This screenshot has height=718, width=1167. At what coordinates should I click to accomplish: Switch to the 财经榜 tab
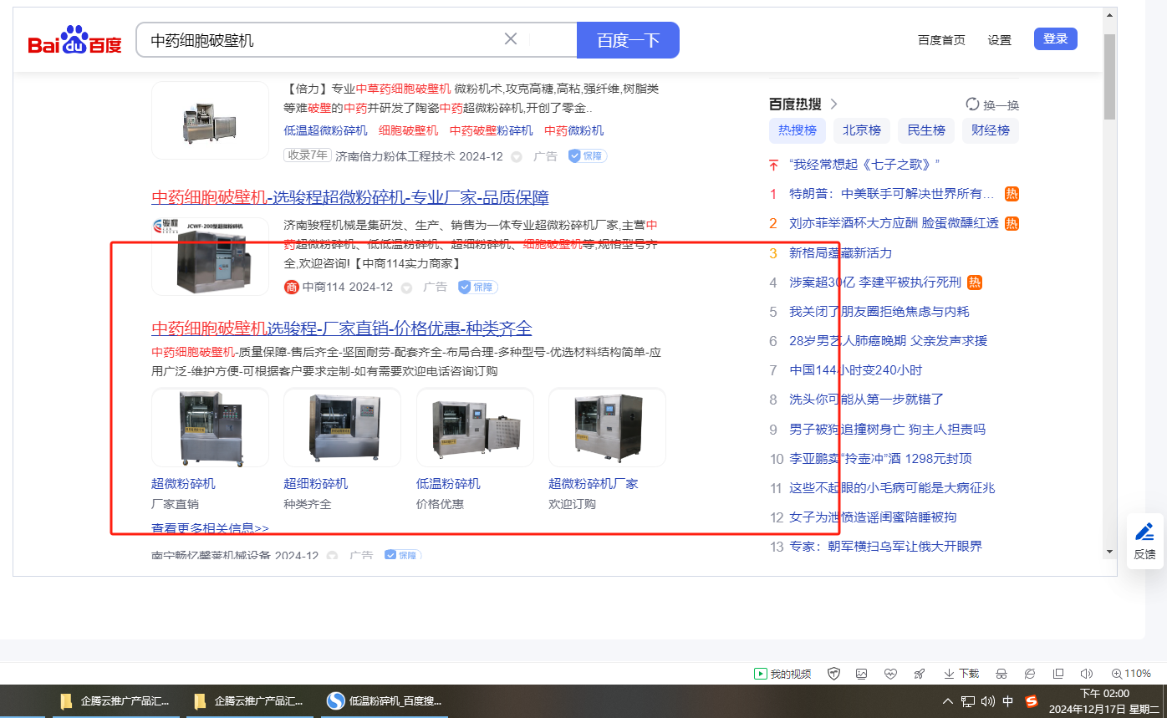[990, 130]
